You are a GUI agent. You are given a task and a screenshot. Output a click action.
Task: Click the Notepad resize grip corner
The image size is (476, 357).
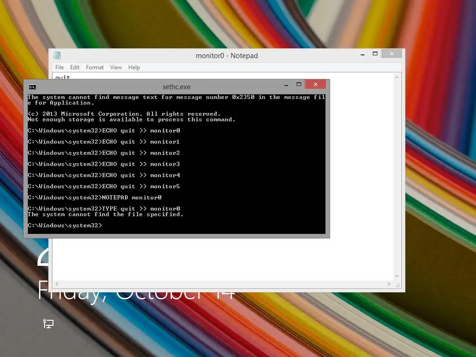pos(398,284)
